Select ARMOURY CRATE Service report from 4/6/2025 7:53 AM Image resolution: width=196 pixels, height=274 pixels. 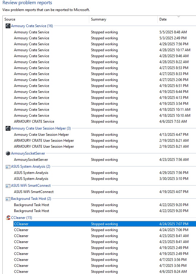click(105, 122)
